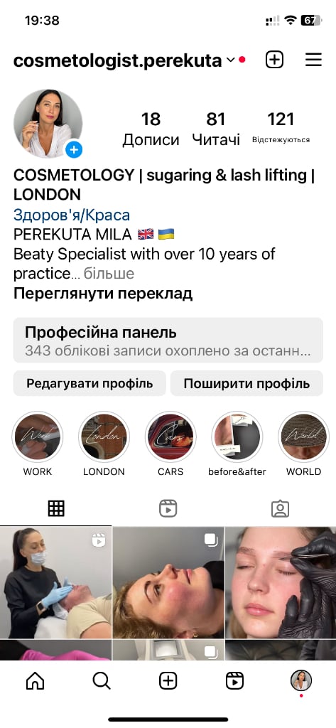Open the hamburger menu icon
Viewport: 336px width, 728px height.
(314, 60)
